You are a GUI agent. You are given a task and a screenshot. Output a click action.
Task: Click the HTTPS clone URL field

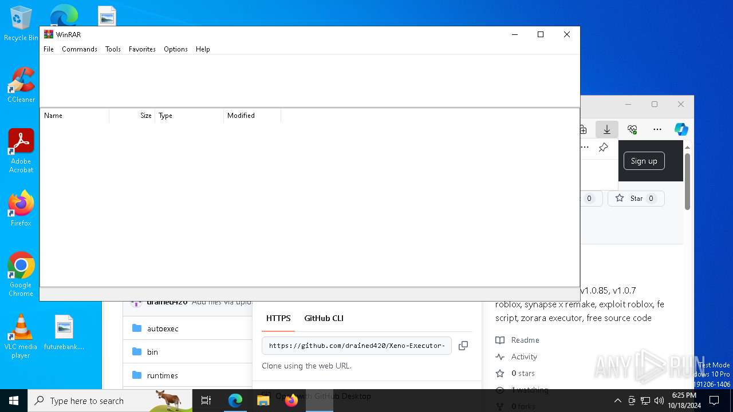(x=357, y=346)
